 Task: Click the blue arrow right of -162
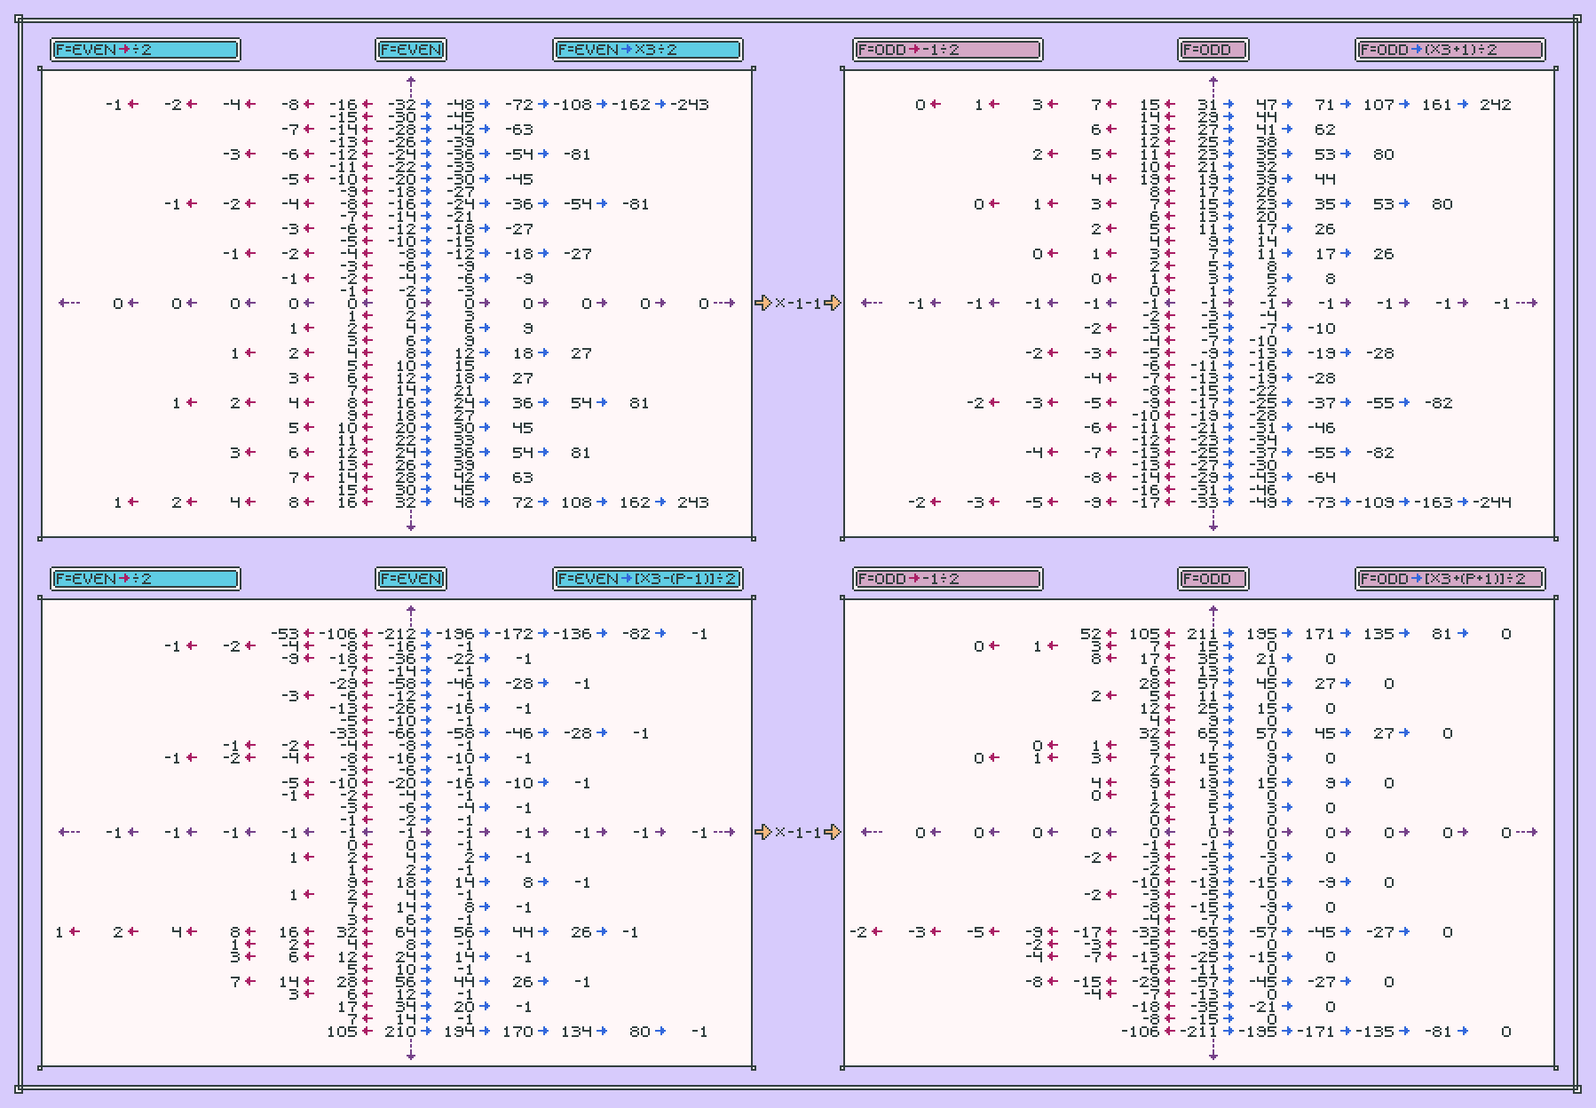coord(660,105)
